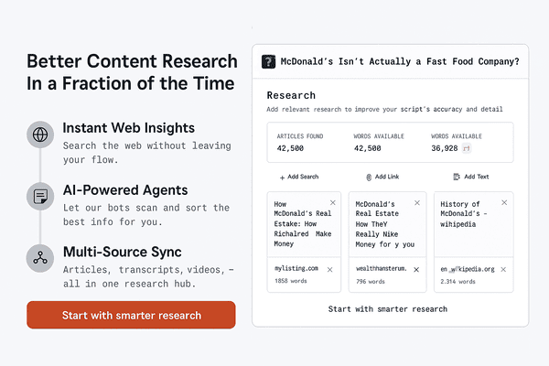Click the Add Text button
The image size is (549, 366).
[x=471, y=177]
